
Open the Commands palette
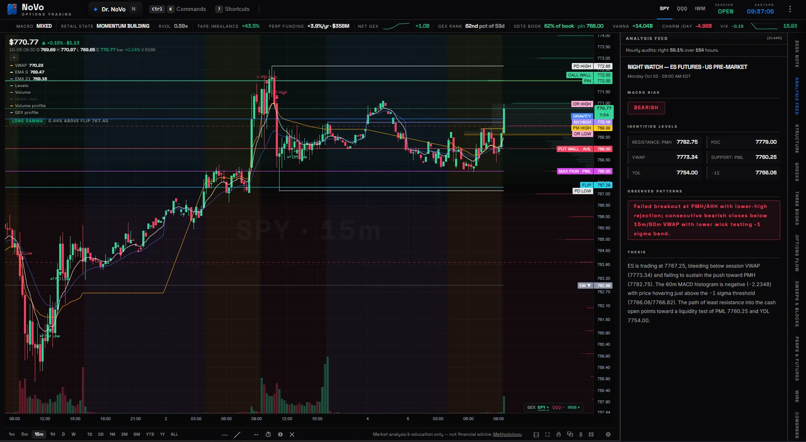(178, 9)
